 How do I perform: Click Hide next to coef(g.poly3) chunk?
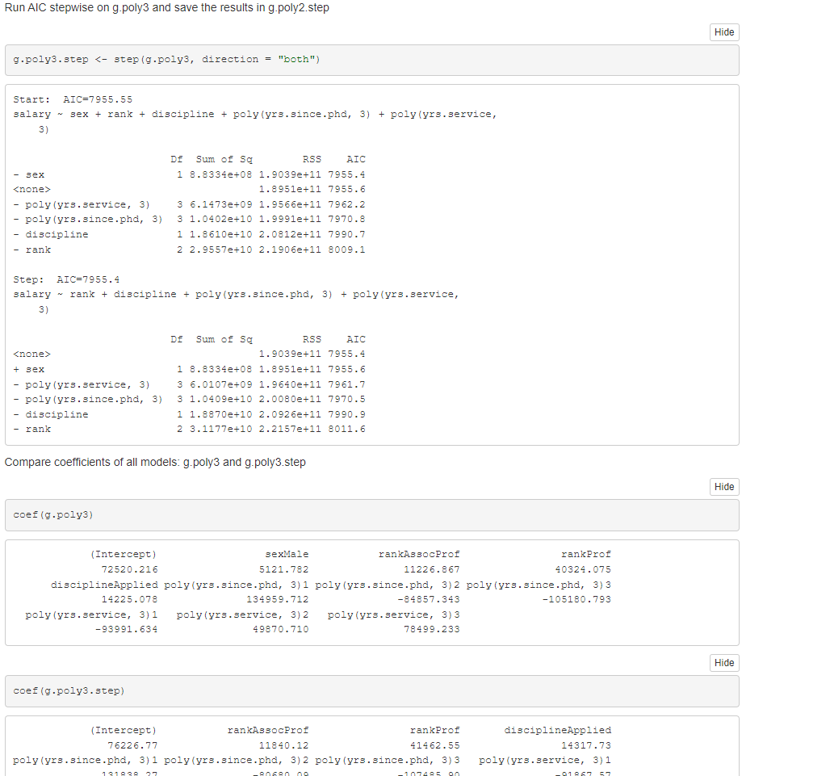[x=723, y=487]
